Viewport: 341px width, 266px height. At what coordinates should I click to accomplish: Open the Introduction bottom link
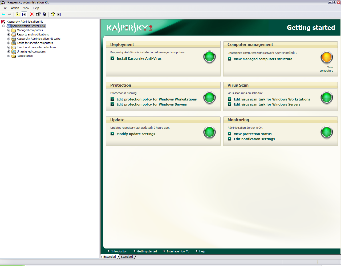coord(119,251)
